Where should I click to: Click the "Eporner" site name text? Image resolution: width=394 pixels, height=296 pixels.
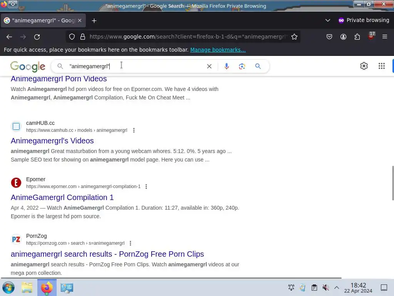[x=36, y=180]
